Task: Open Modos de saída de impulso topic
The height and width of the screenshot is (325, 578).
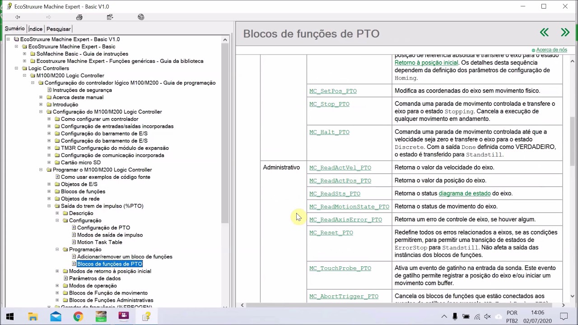Action: click(x=110, y=235)
